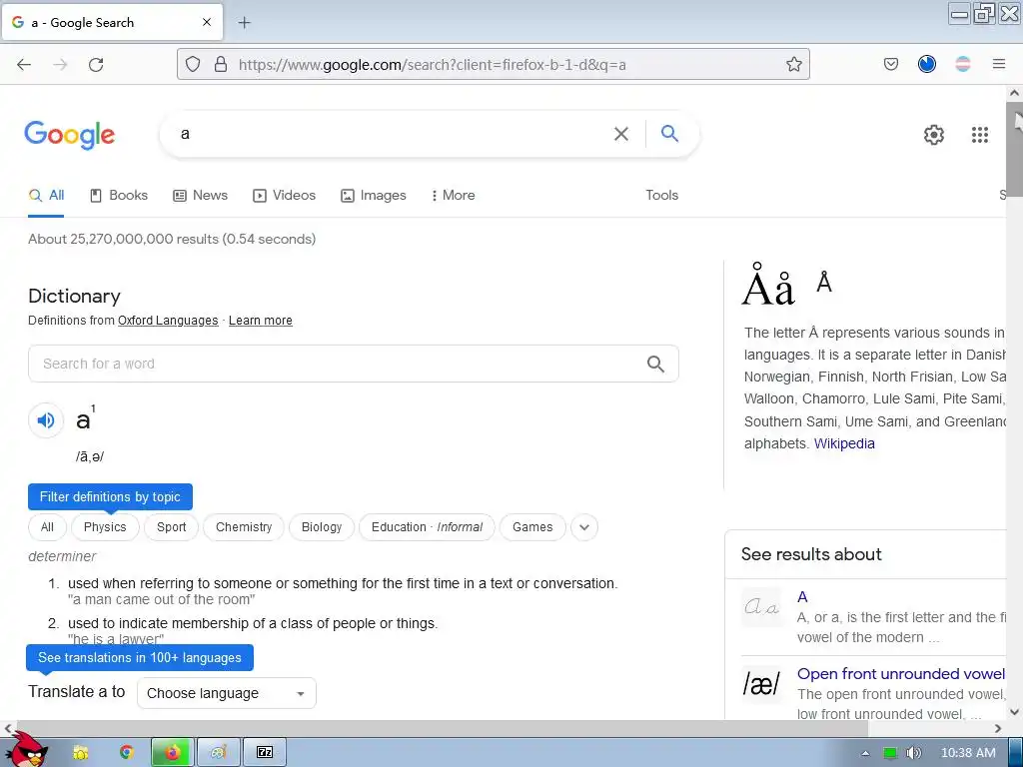The height and width of the screenshot is (767, 1023).
Task: Click the striped pink-blue extension icon
Action: pos(962,64)
